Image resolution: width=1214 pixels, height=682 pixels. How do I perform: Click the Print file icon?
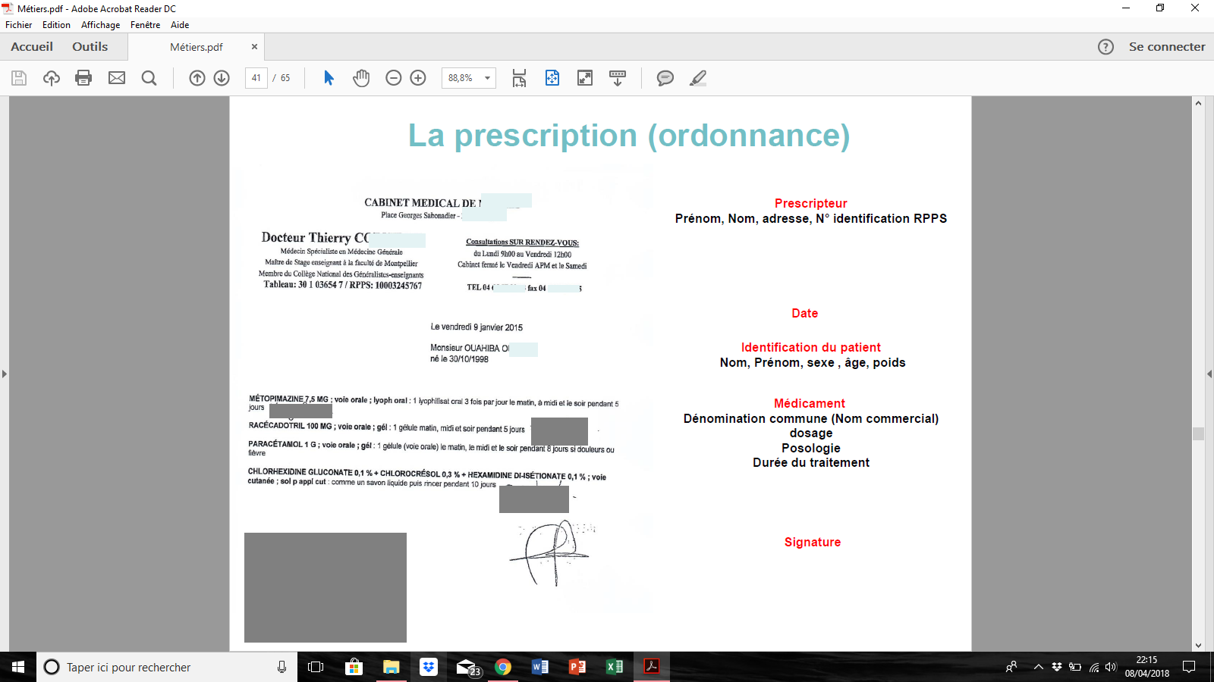(83, 78)
